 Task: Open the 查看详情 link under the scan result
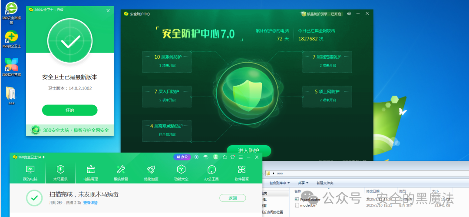[90, 203]
